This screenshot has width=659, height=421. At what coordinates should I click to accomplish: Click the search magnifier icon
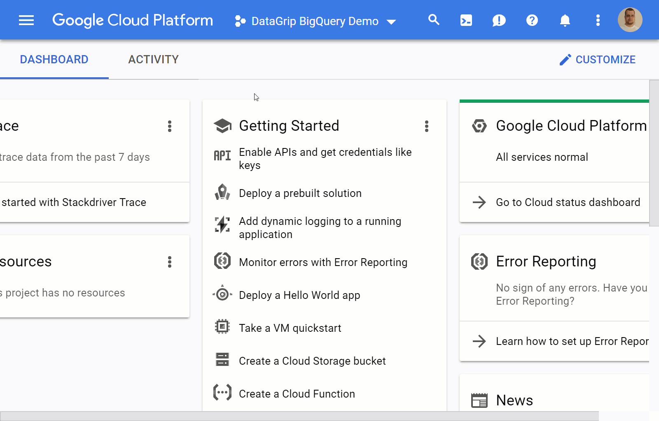[x=433, y=20]
